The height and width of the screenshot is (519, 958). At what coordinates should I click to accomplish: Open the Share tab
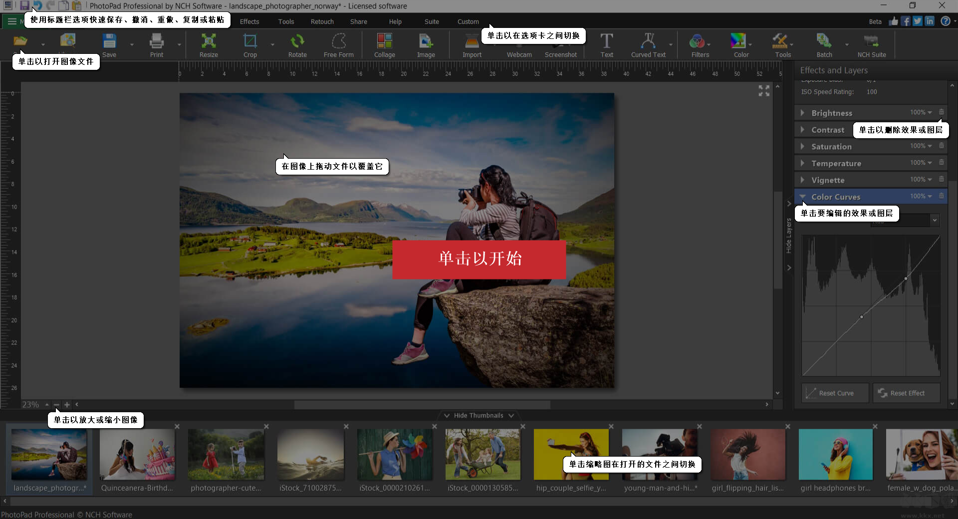pyautogui.click(x=359, y=21)
